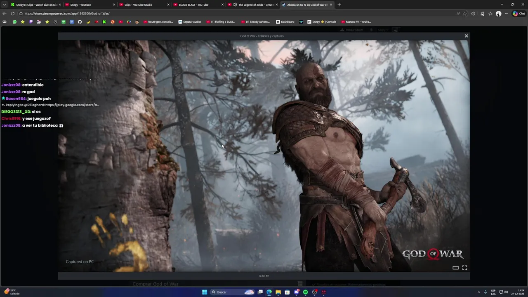Click the Kratos screenshot image

pos(264,156)
